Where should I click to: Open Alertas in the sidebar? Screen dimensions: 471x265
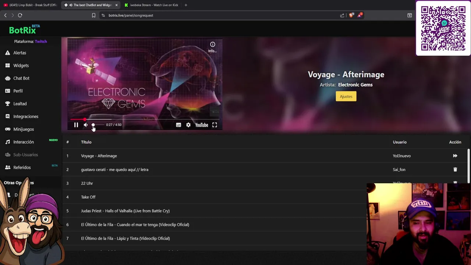[20, 53]
